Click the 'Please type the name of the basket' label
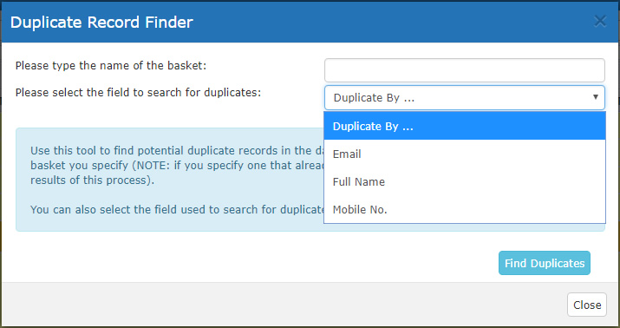This screenshot has width=620, height=328. pos(111,66)
